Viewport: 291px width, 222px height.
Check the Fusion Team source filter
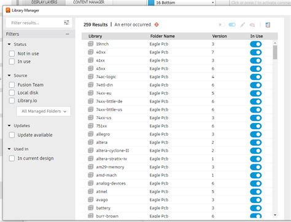point(12,85)
